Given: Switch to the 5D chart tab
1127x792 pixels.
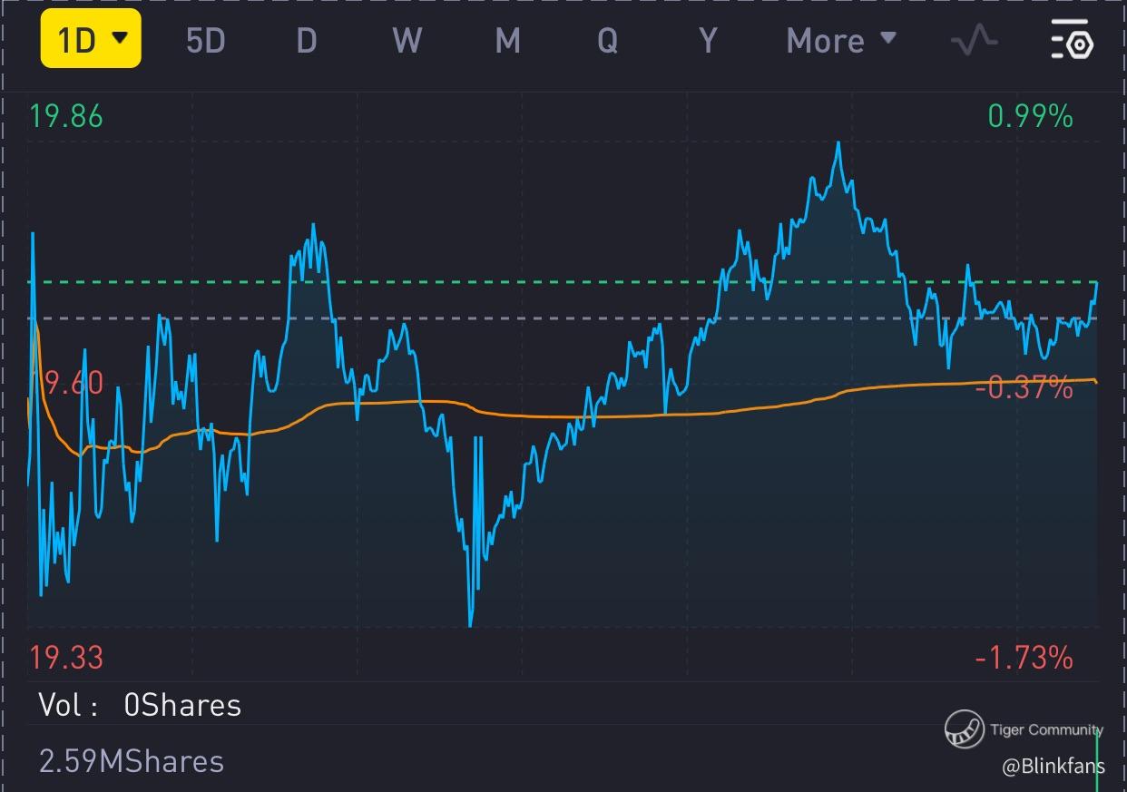Looking at the screenshot, I should click(x=205, y=41).
